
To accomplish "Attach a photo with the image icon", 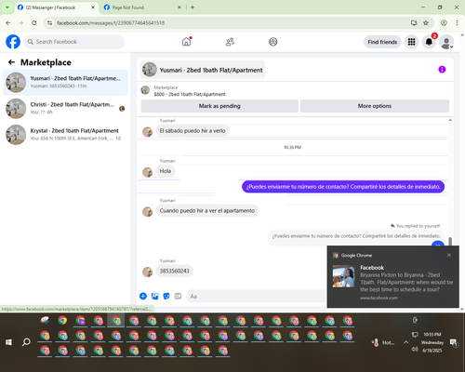I will pos(154,296).
